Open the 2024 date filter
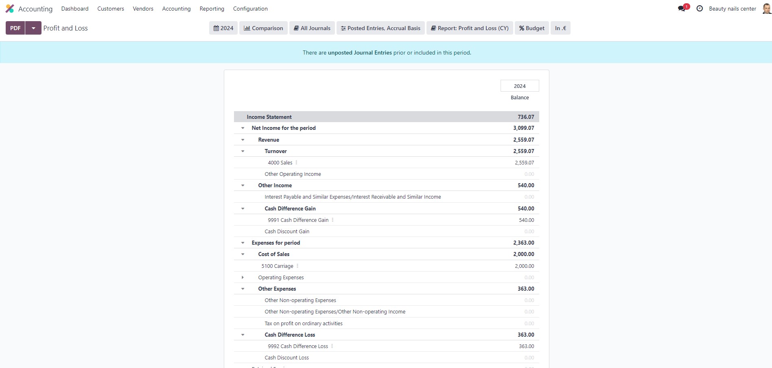This screenshot has height=368, width=772. pyautogui.click(x=223, y=28)
